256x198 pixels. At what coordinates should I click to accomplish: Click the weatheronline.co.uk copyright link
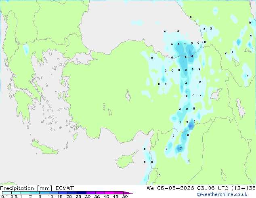[222, 194]
